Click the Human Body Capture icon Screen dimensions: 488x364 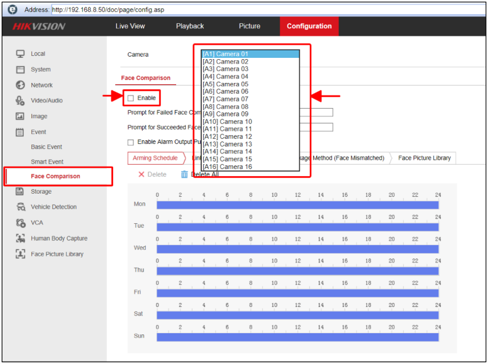20,238
